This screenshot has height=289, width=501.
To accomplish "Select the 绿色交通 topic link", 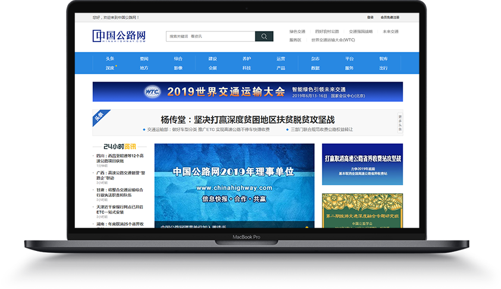I will (297, 32).
